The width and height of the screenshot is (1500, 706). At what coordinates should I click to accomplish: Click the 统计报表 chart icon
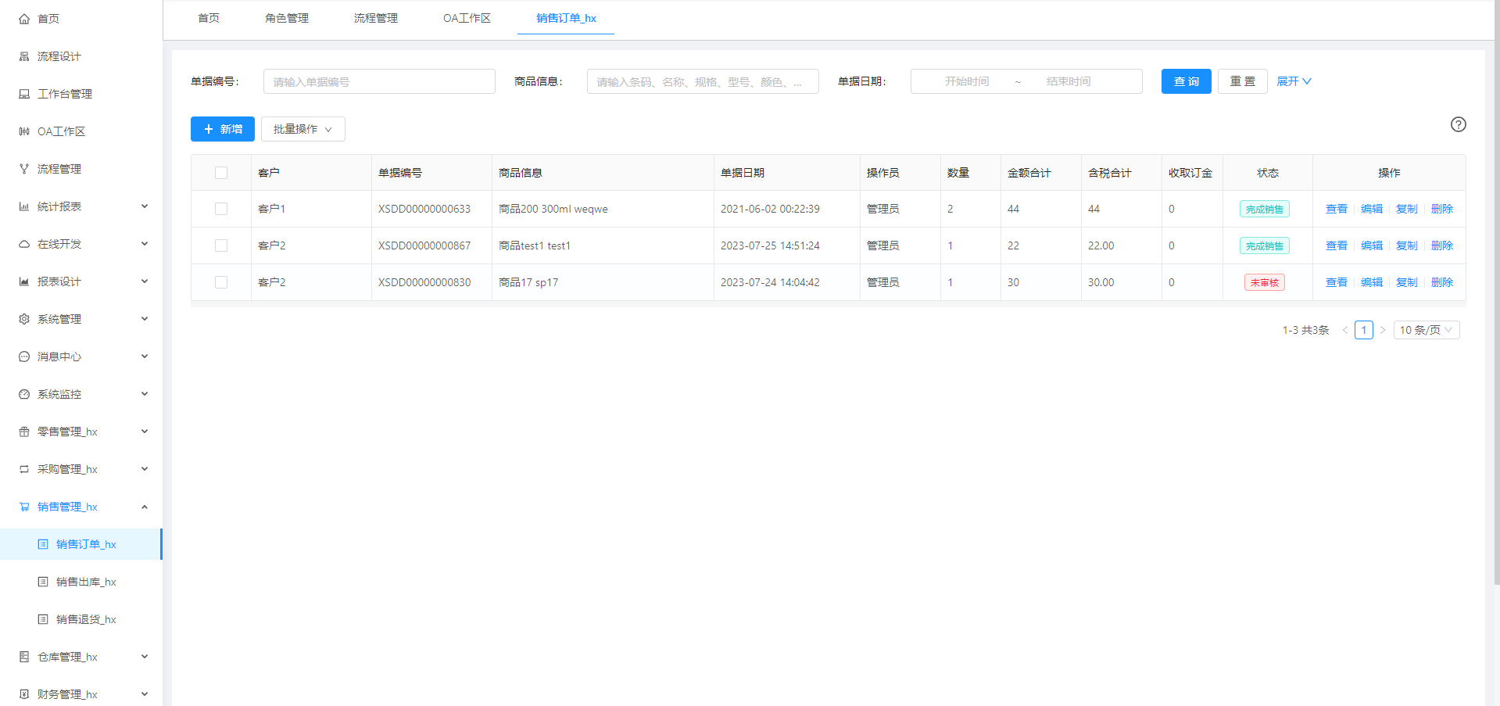[24, 206]
